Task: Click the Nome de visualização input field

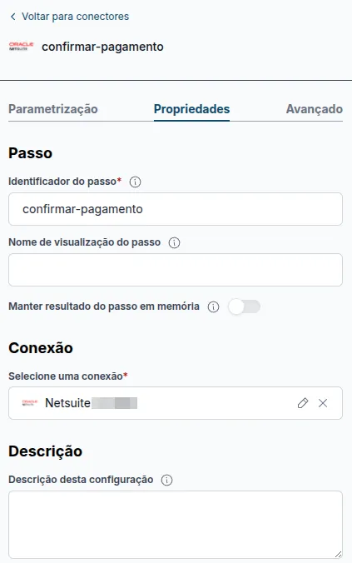Action: pos(176,270)
